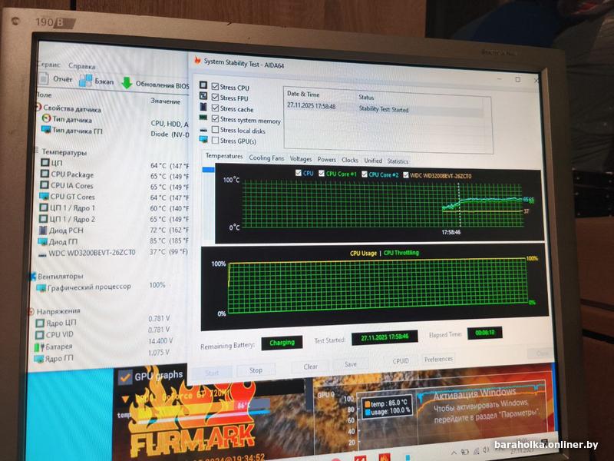Click the Stress FPU icon
Viewport: 614px width, 461px height.
coord(203,95)
